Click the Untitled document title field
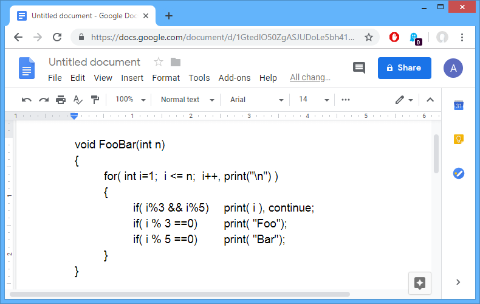The height and width of the screenshot is (304, 480). [94, 62]
